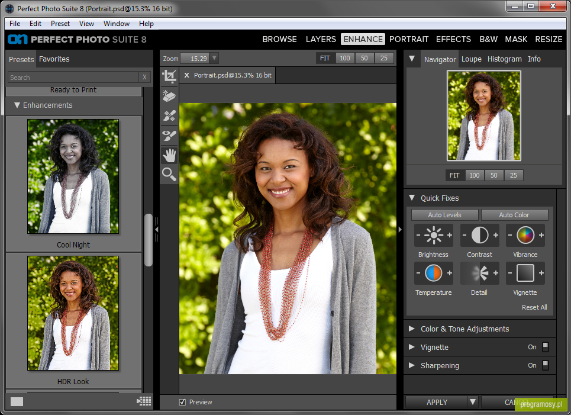Collapse the Enhancements preset category

[x=17, y=105]
